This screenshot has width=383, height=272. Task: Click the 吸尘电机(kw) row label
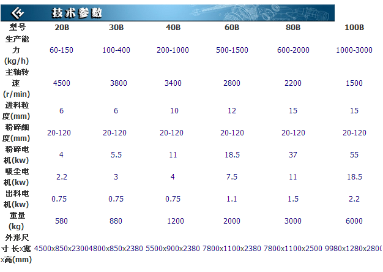pyautogui.click(x=16, y=177)
